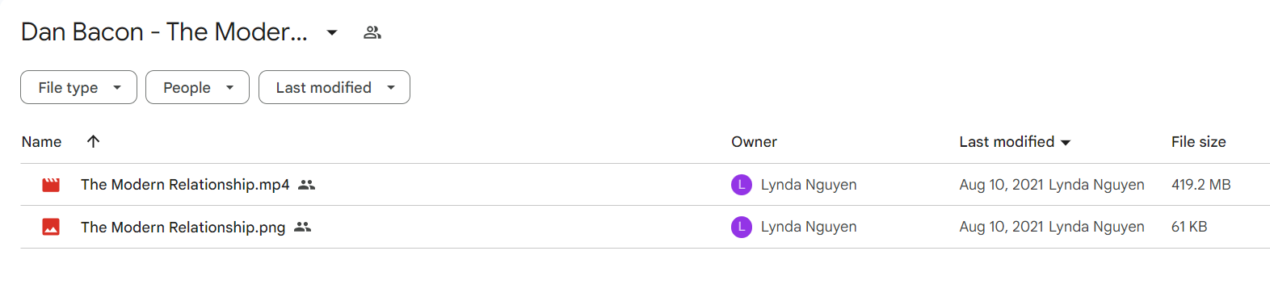Click the red video file icon
Viewport: 1270px width, 301px height.
click(51, 185)
